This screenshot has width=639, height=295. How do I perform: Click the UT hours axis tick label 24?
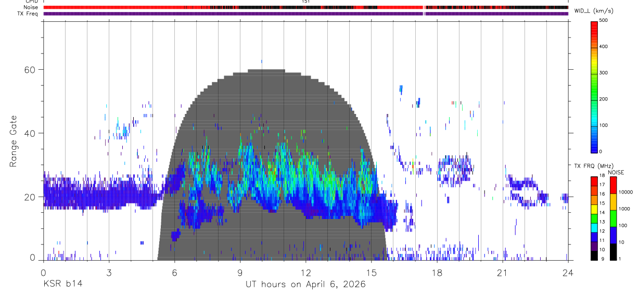(568, 272)
